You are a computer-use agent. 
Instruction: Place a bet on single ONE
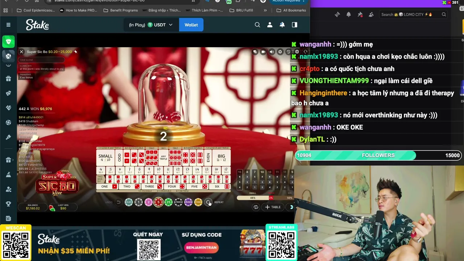point(107,187)
